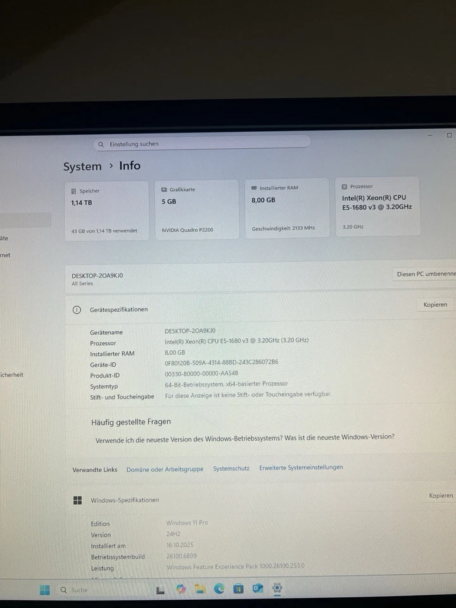Open Microsoft Store from the taskbar
This screenshot has height=608, width=456.
[238, 589]
